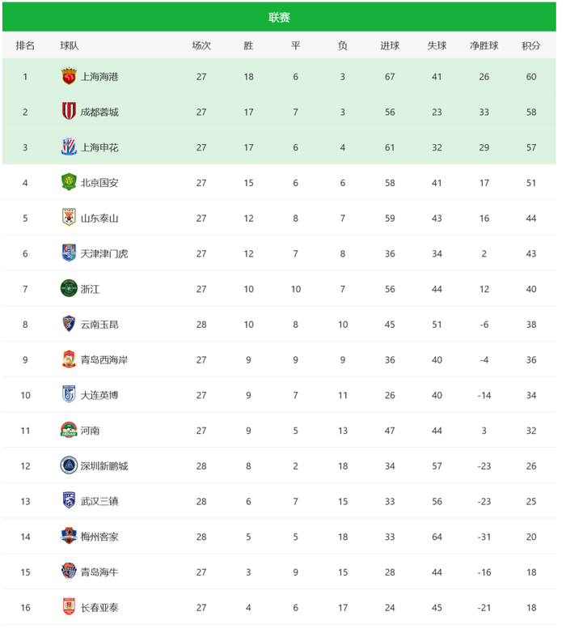Click the 云南玉昆 team crest icon
This screenshot has width=566, height=629.
(69, 324)
